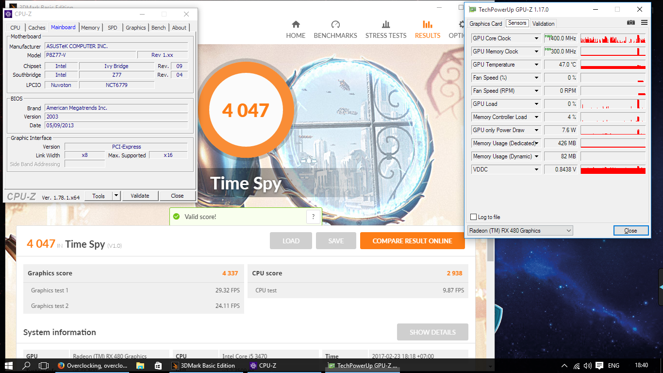Switch to the Caches tab in CPU-Z

(x=36, y=28)
